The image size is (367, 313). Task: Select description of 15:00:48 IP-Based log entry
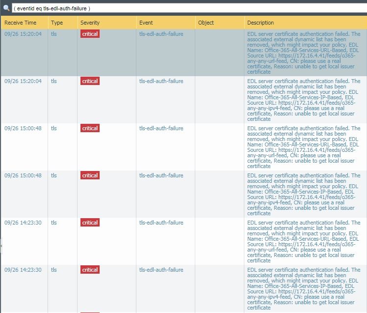[x=303, y=194]
